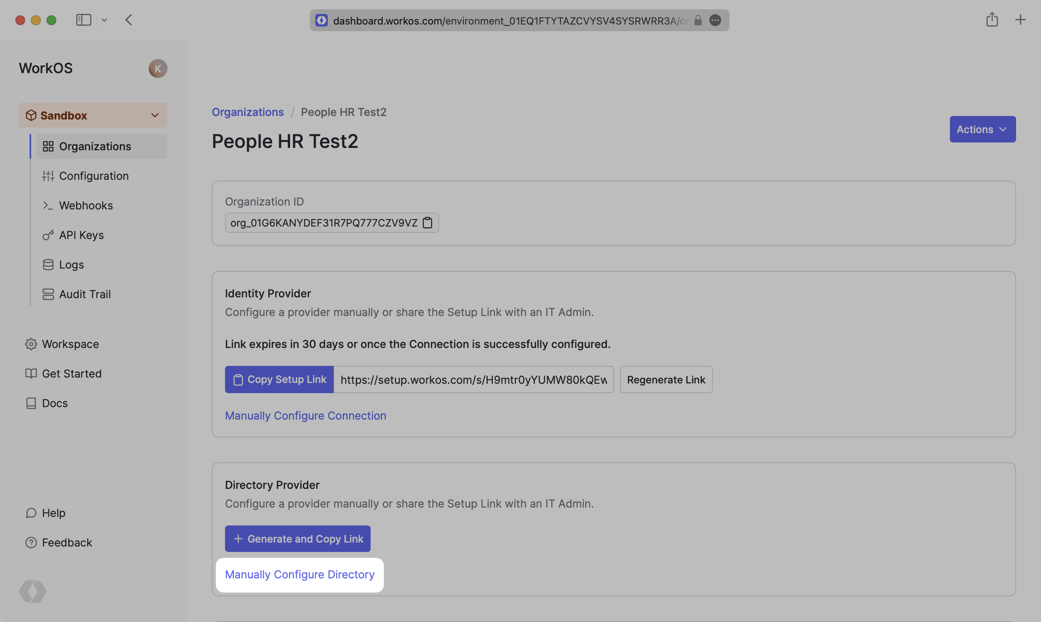Click the Copy Setup Link button
This screenshot has height=622, width=1041.
point(279,380)
